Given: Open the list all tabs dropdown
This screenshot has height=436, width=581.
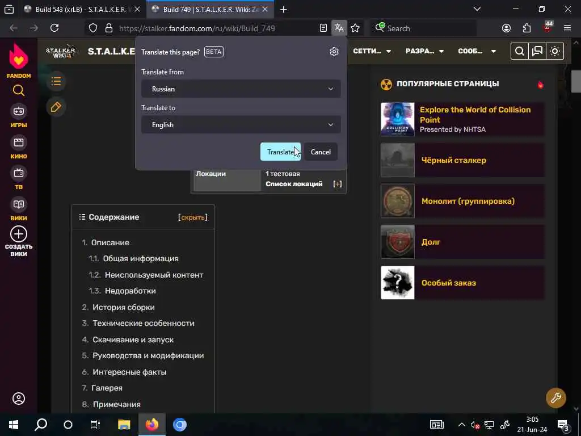Looking at the screenshot, I should (477, 9).
